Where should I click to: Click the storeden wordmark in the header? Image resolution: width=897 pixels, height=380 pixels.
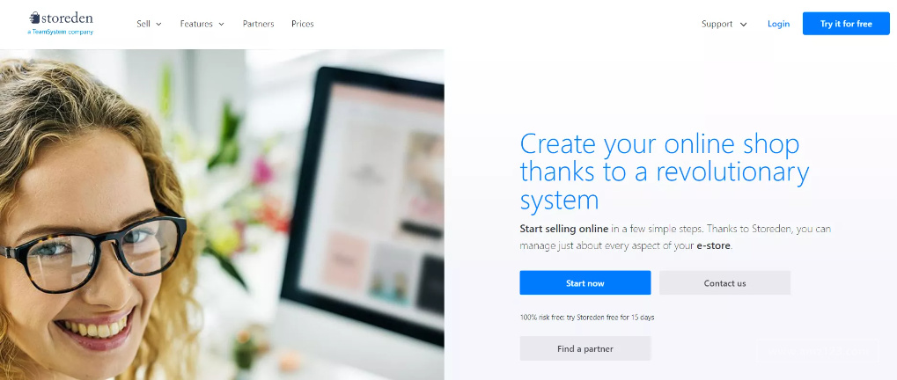pyautogui.click(x=66, y=18)
